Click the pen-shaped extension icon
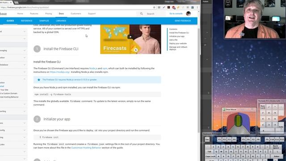This screenshot has width=286, height=161. (164, 7)
